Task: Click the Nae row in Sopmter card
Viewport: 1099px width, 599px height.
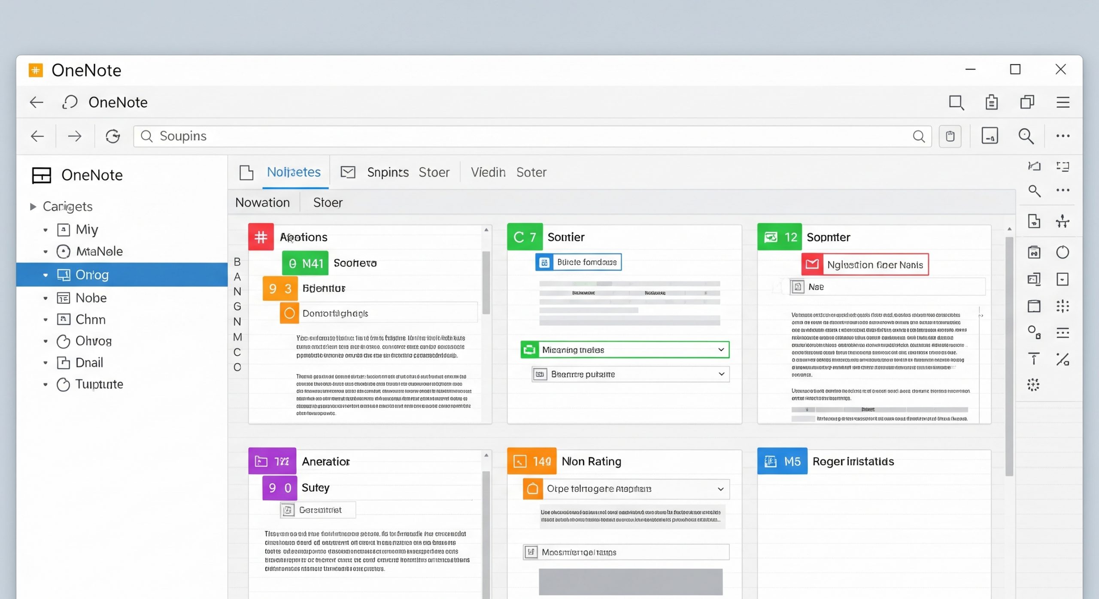Action: (888, 287)
